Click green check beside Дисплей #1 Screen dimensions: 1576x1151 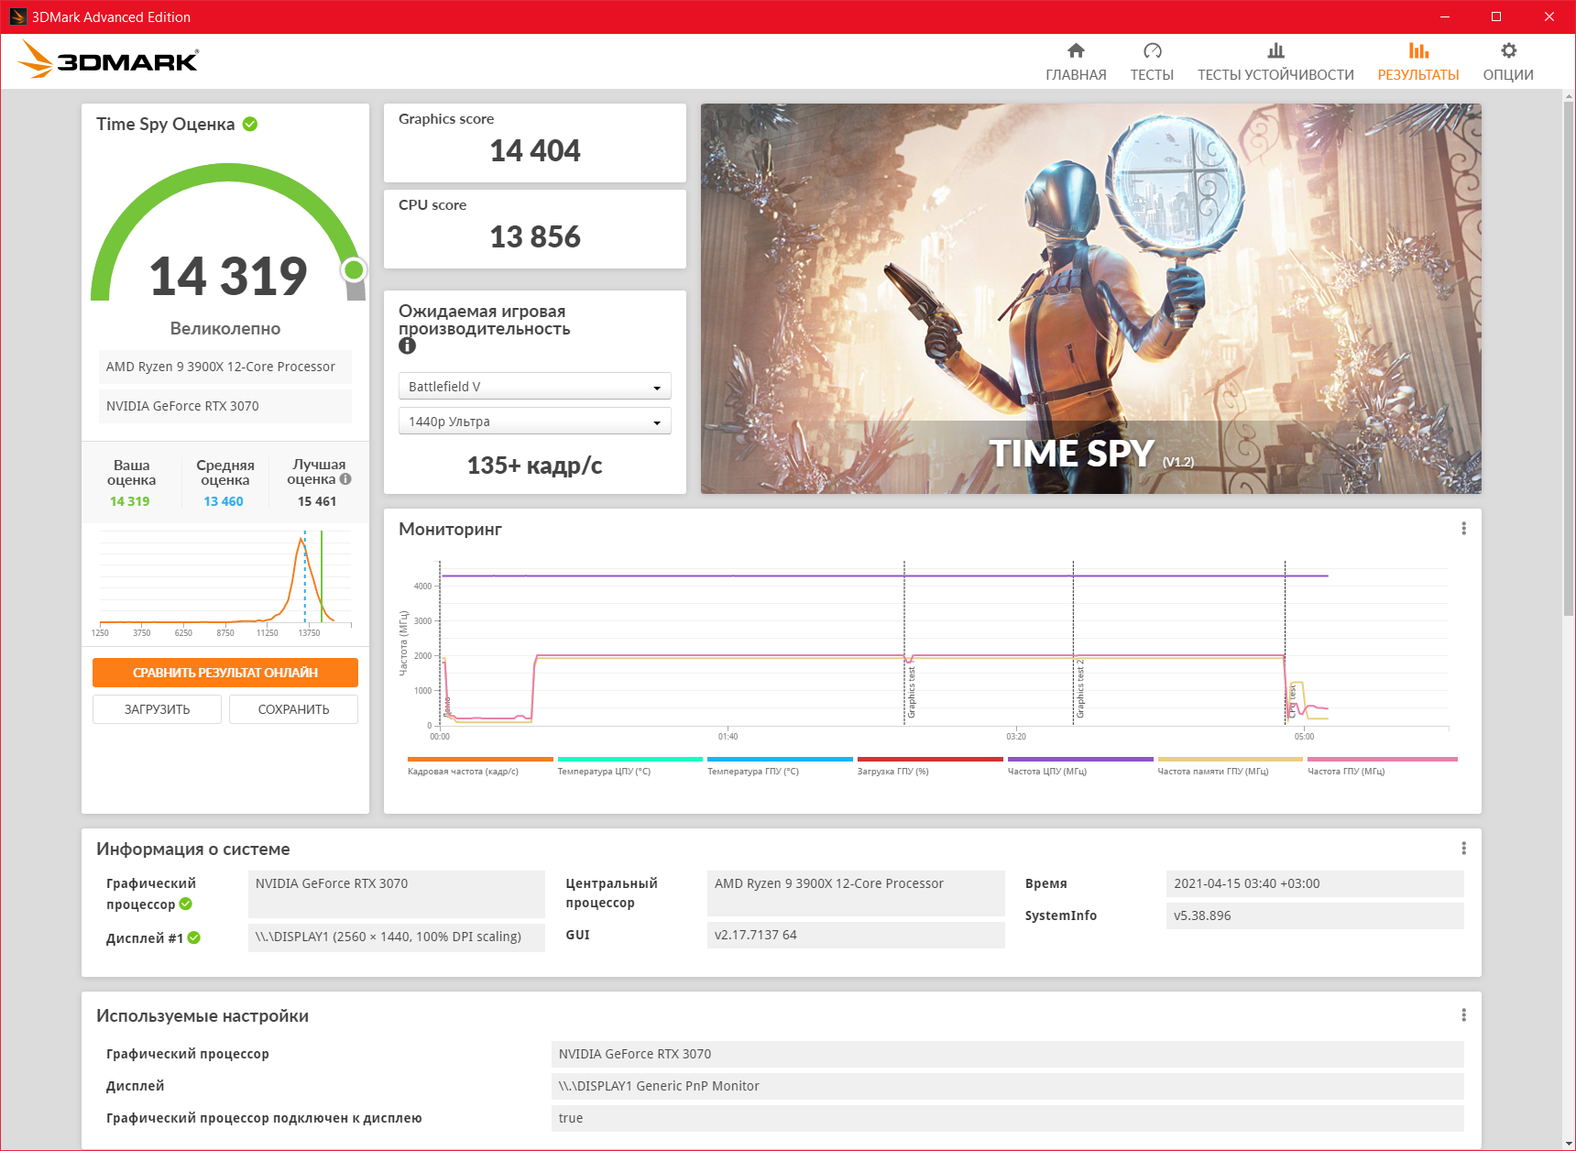coord(194,937)
